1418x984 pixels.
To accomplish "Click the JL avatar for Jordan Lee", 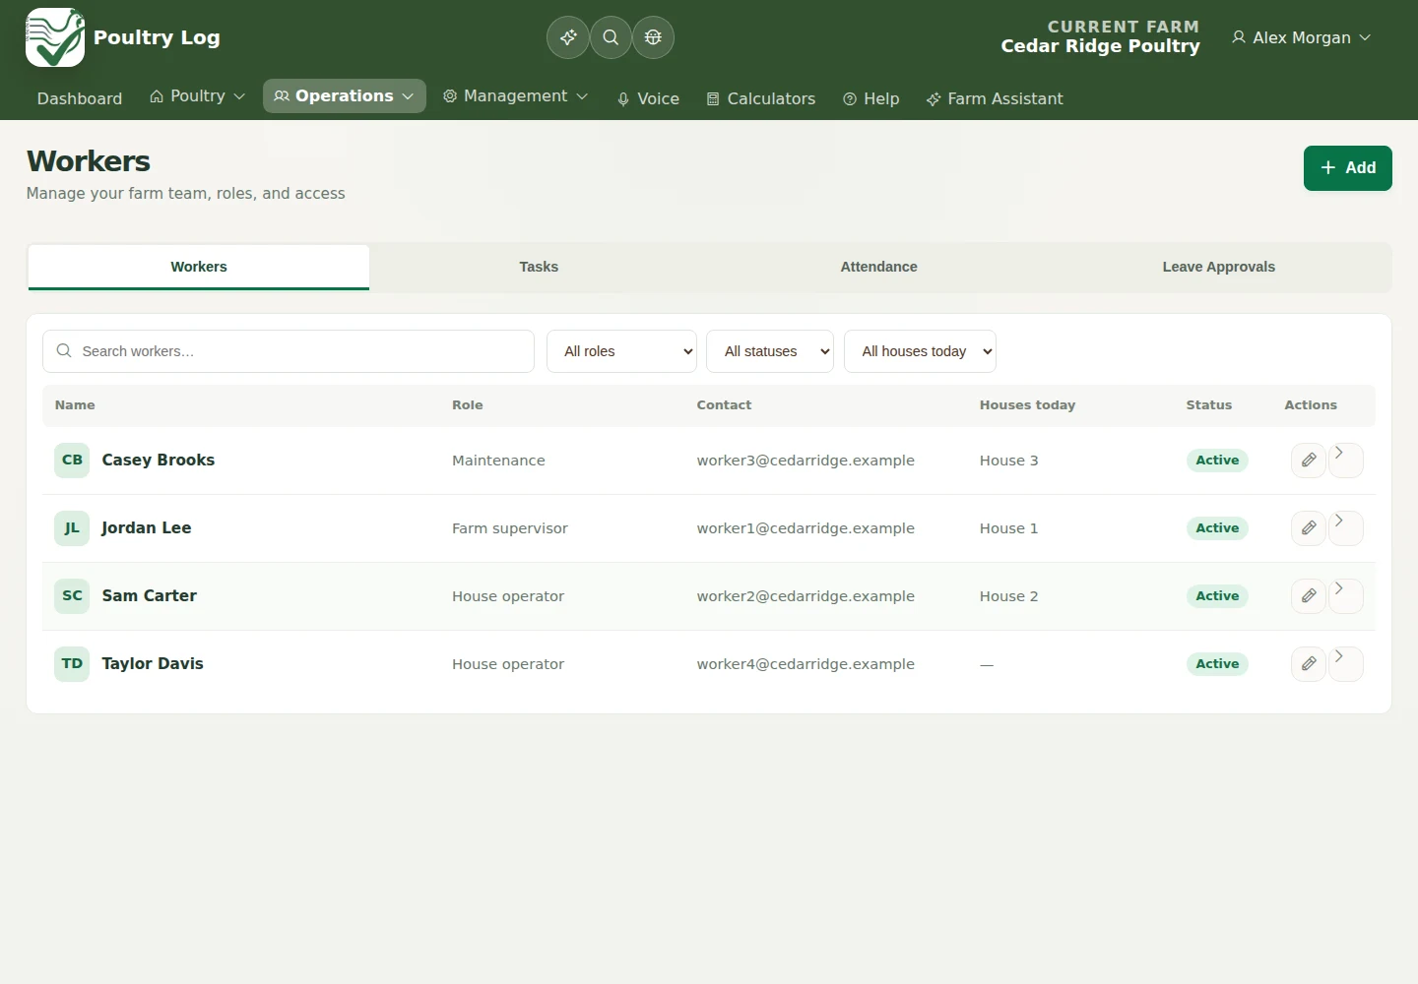I will coord(72,527).
